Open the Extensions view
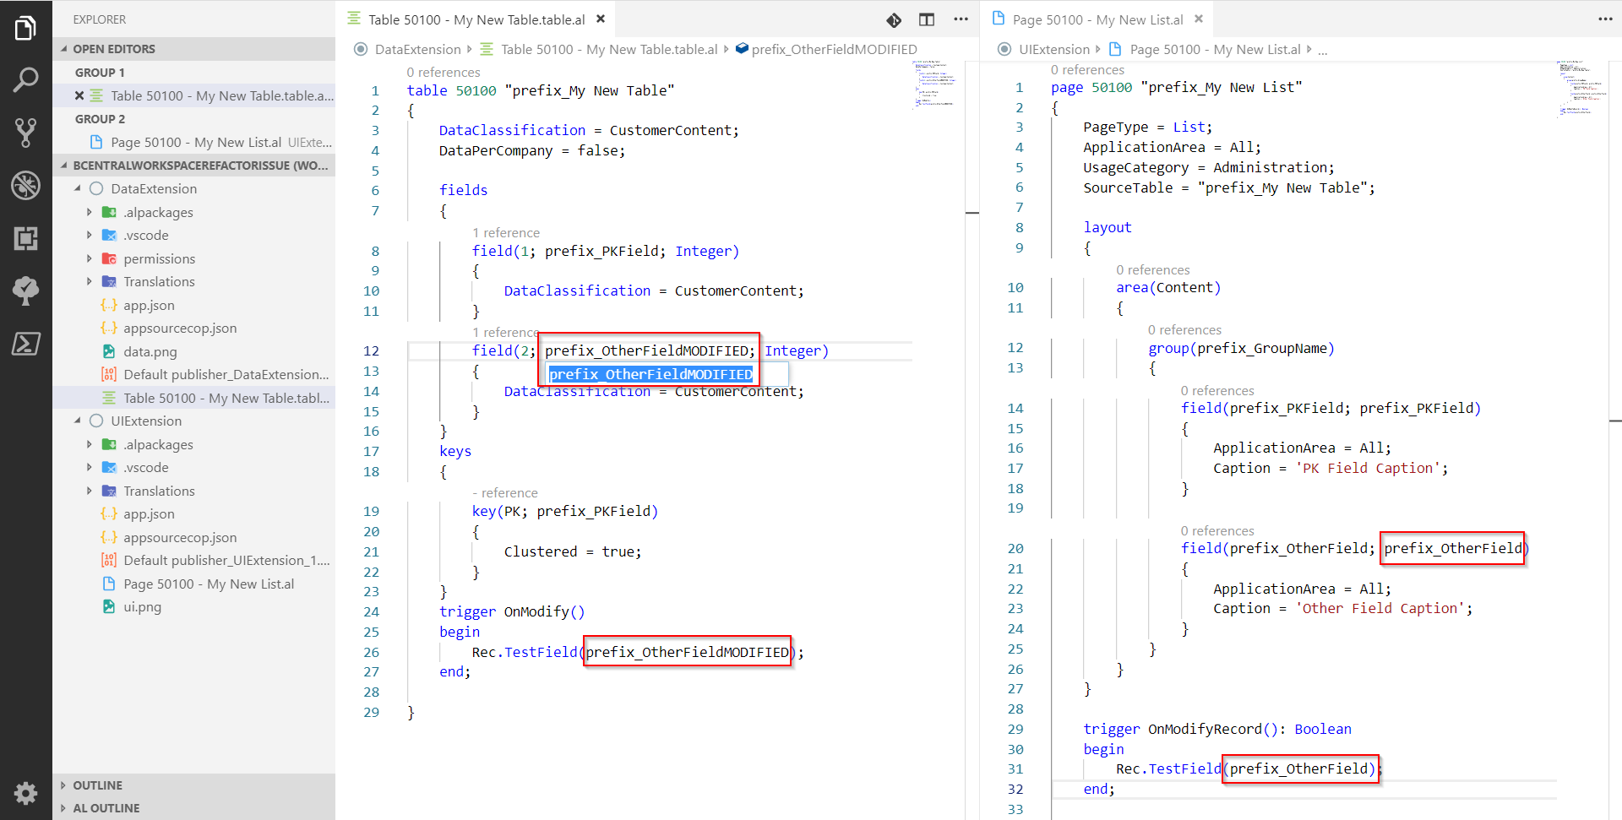This screenshot has height=820, width=1622. [x=25, y=239]
